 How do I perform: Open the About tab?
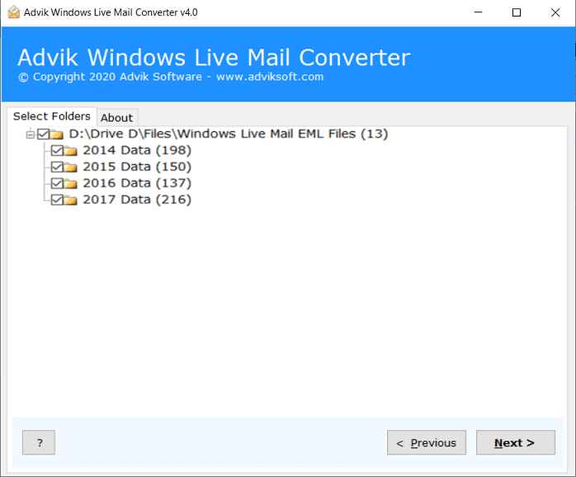tap(117, 118)
